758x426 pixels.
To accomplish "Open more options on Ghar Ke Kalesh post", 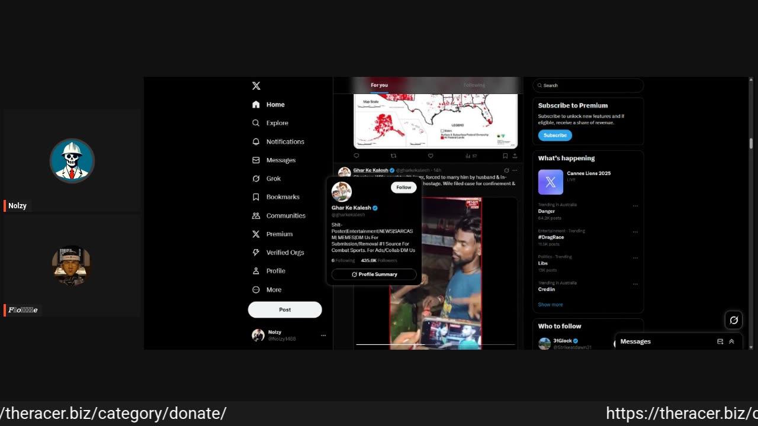I will pyautogui.click(x=515, y=170).
